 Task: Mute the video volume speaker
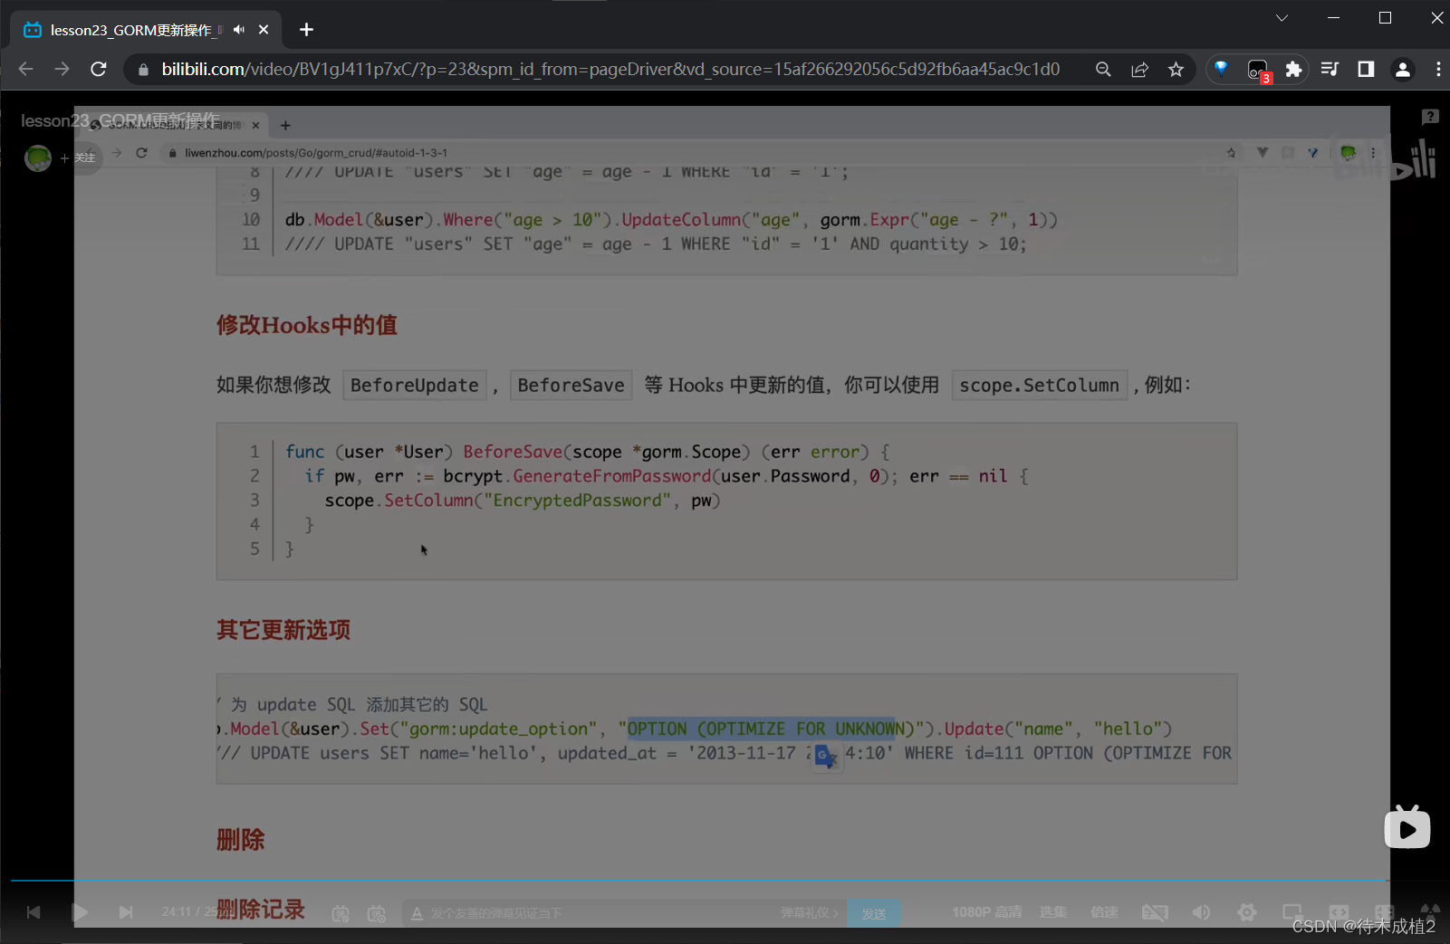point(1201,912)
